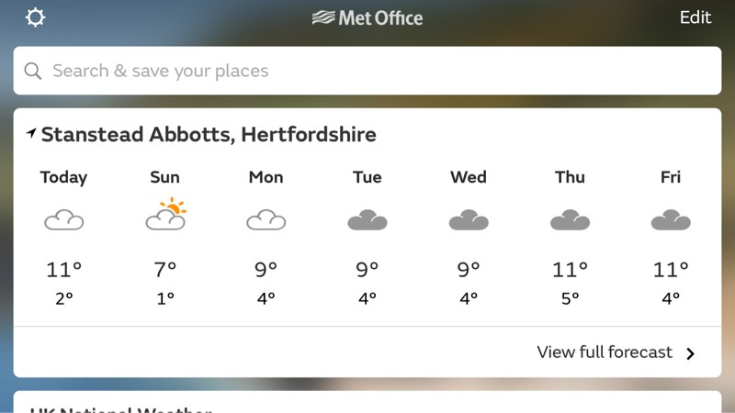Switch to the Sun day label
735x413 pixels.
(x=165, y=177)
